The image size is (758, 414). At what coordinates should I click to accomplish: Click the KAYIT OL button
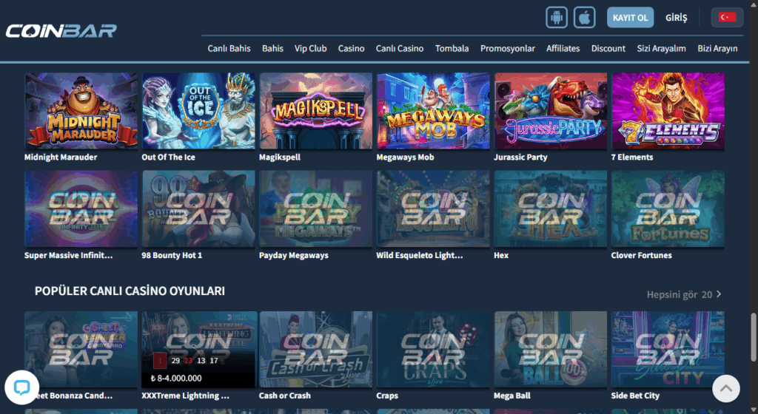tap(631, 18)
